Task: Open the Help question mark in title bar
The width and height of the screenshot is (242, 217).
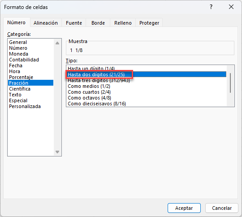Action: (211, 7)
